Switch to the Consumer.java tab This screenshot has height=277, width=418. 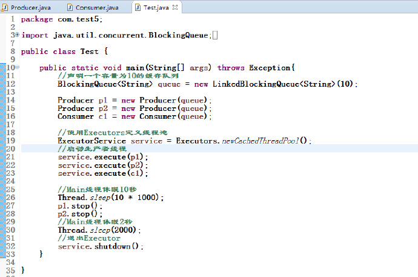point(97,7)
